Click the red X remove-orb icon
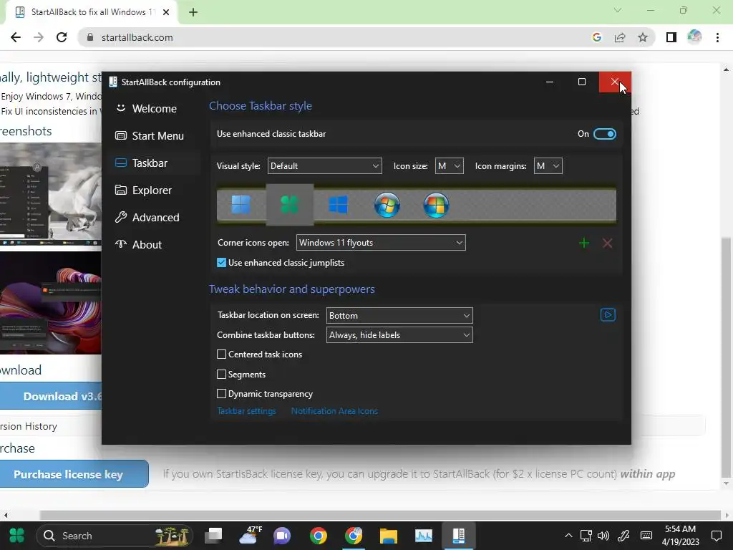The width and height of the screenshot is (733, 550). (x=607, y=243)
